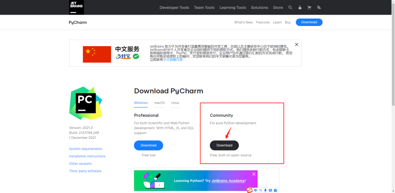Open the Developer Tools menu
395x193 pixels.
click(x=174, y=8)
